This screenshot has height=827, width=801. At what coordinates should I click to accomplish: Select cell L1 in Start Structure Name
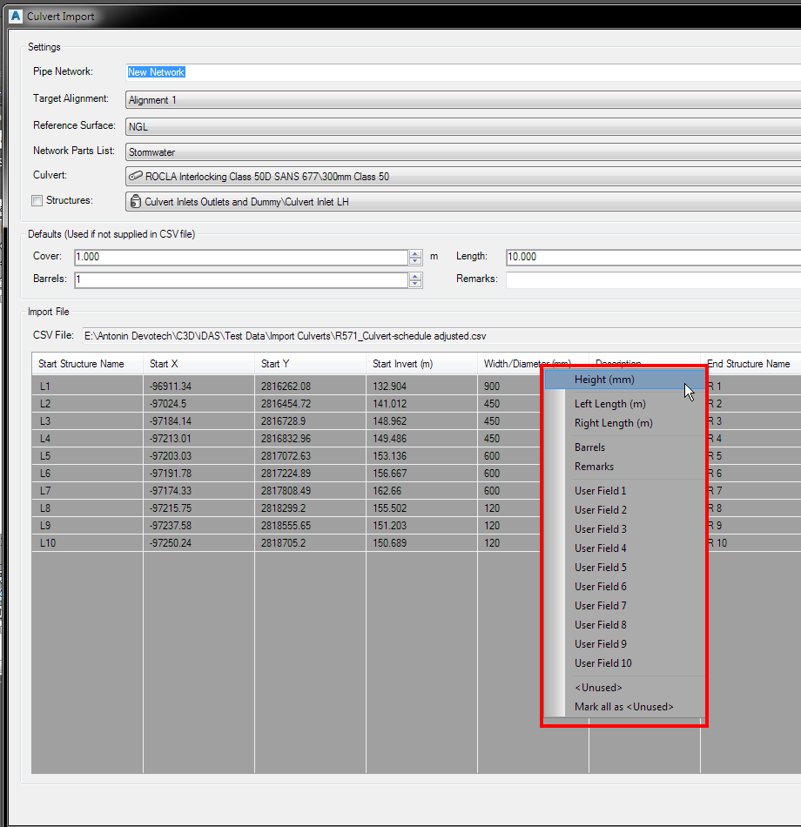pyautogui.click(x=88, y=386)
